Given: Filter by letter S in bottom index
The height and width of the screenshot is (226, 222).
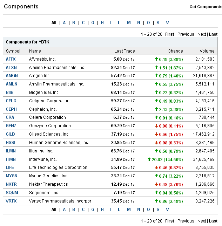Looking at the screenshot, I should [158, 210].
